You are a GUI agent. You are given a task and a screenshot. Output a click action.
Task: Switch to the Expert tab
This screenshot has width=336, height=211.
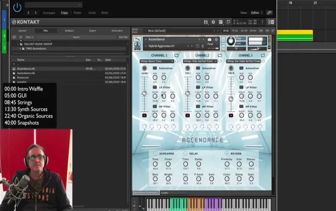pyautogui.click(x=93, y=31)
